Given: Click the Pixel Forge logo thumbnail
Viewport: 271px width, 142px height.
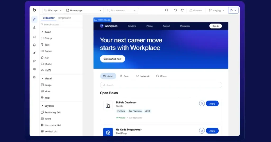Looking at the screenshot, I should 108,132.
